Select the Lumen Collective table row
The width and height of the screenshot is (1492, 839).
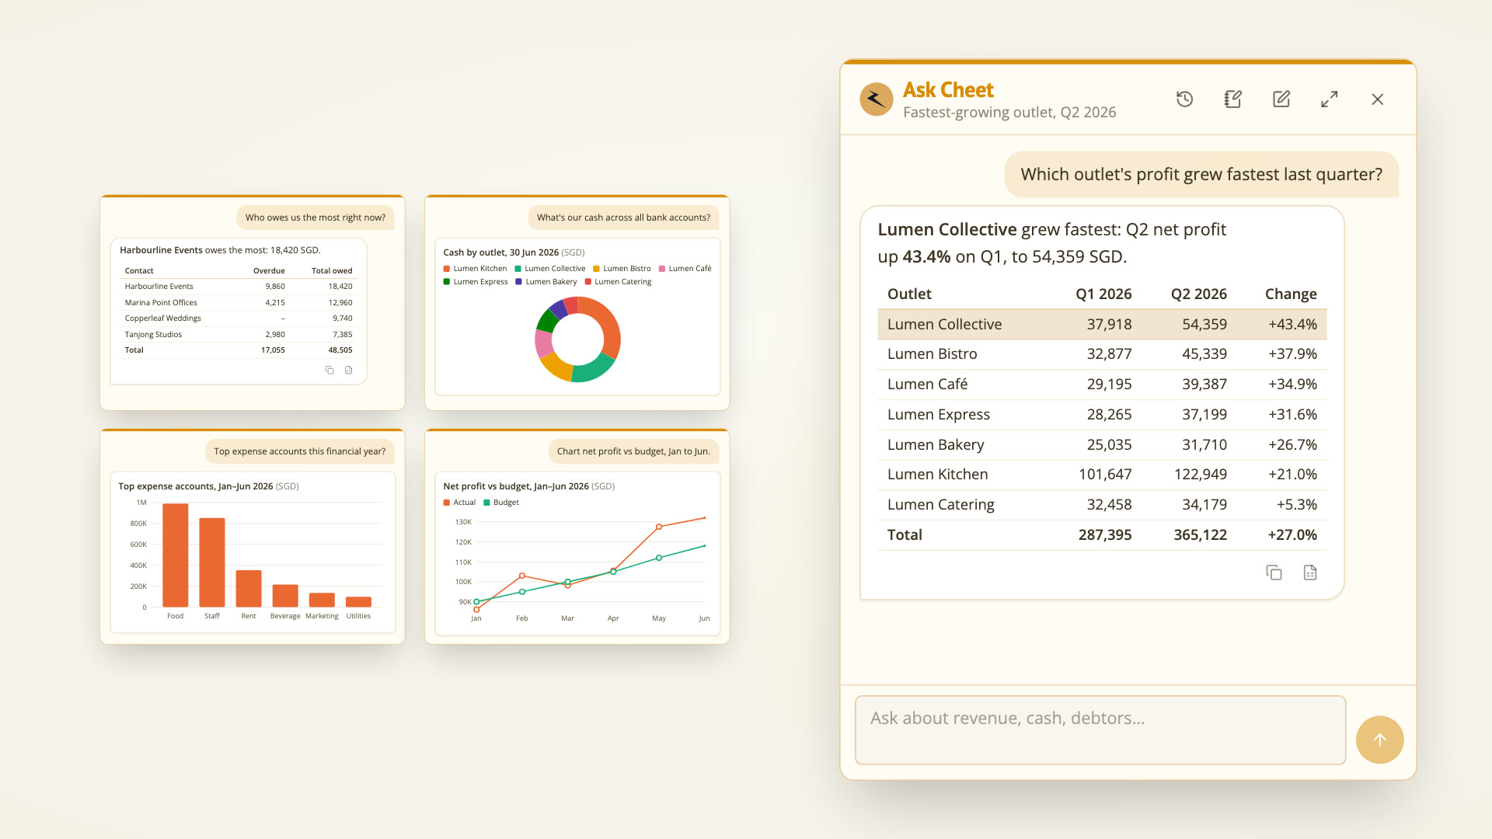point(1102,324)
